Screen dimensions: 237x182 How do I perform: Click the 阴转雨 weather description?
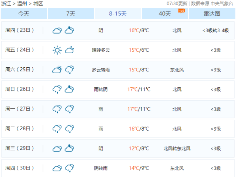tap(101, 168)
